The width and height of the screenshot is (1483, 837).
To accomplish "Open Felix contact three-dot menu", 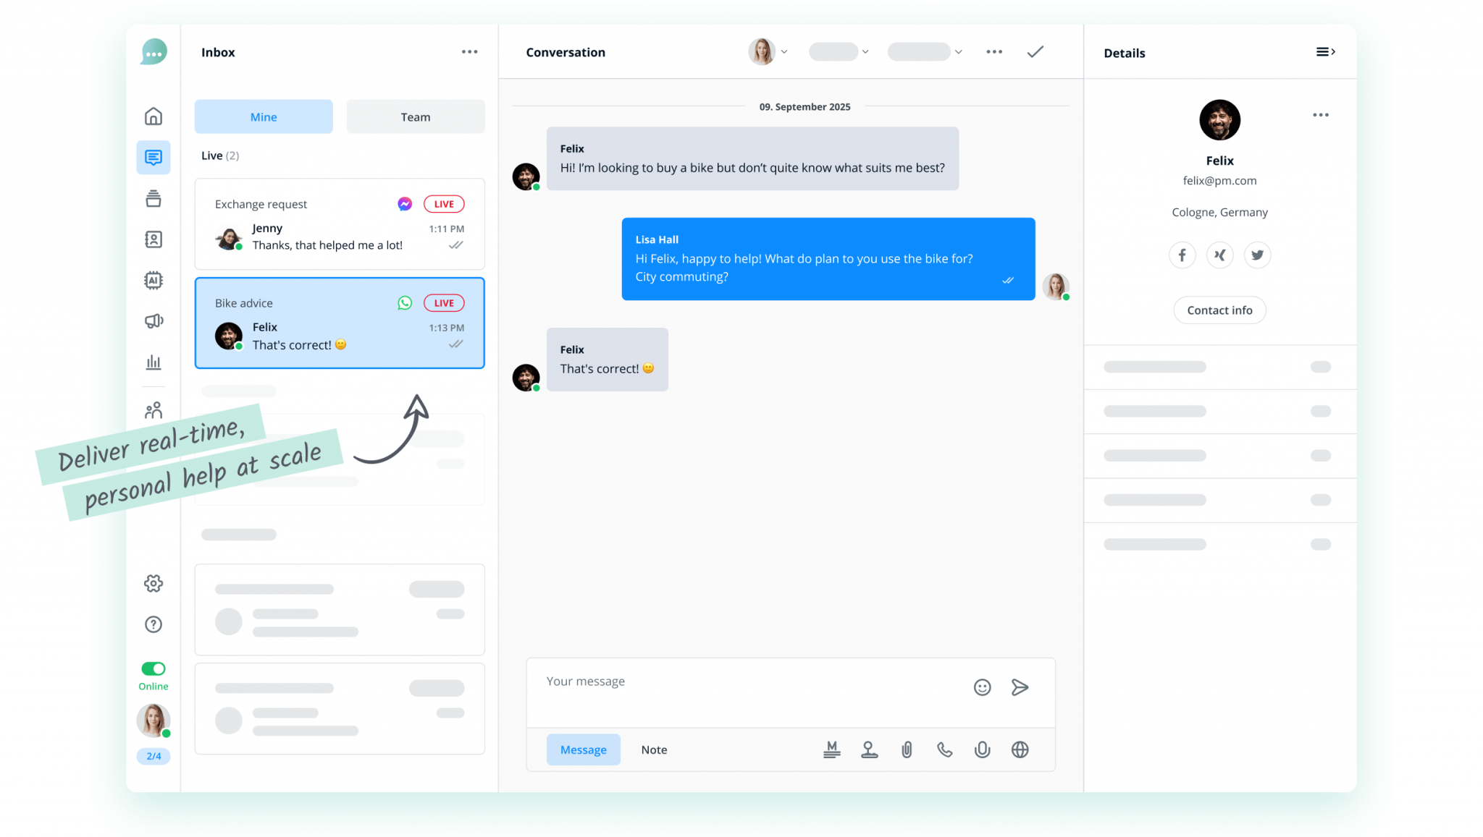I will (x=1321, y=115).
